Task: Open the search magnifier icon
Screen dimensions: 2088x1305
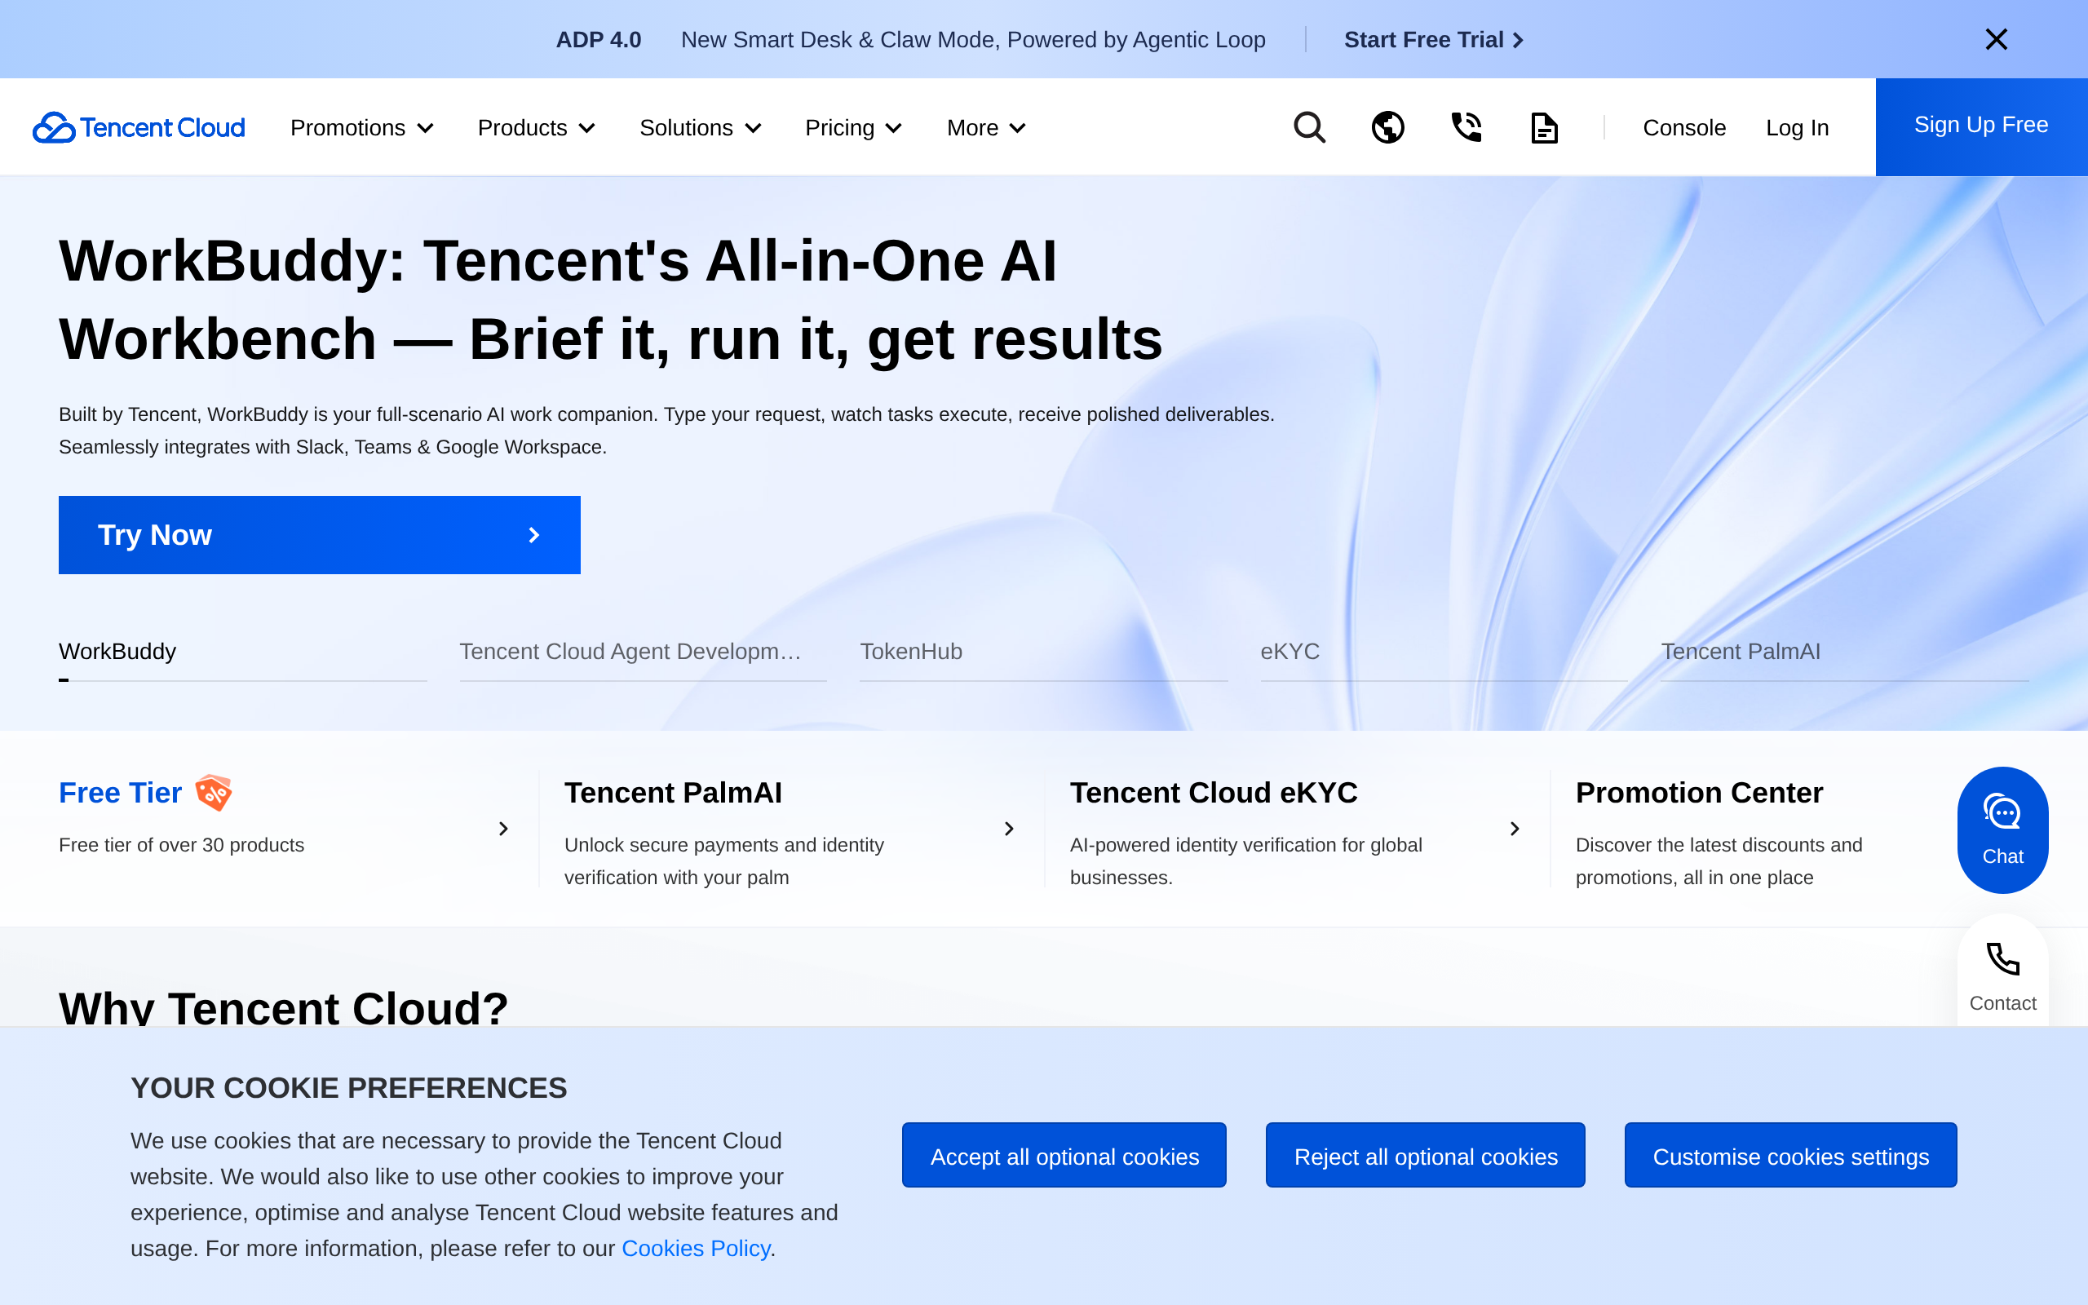Action: tap(1309, 128)
